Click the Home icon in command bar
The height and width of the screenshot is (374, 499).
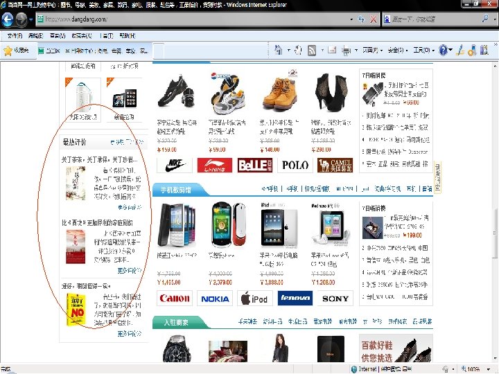click(x=279, y=50)
